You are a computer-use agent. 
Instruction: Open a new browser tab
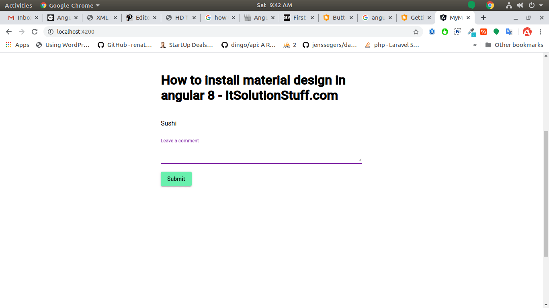pos(483,18)
